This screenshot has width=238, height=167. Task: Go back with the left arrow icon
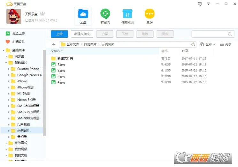54,44
